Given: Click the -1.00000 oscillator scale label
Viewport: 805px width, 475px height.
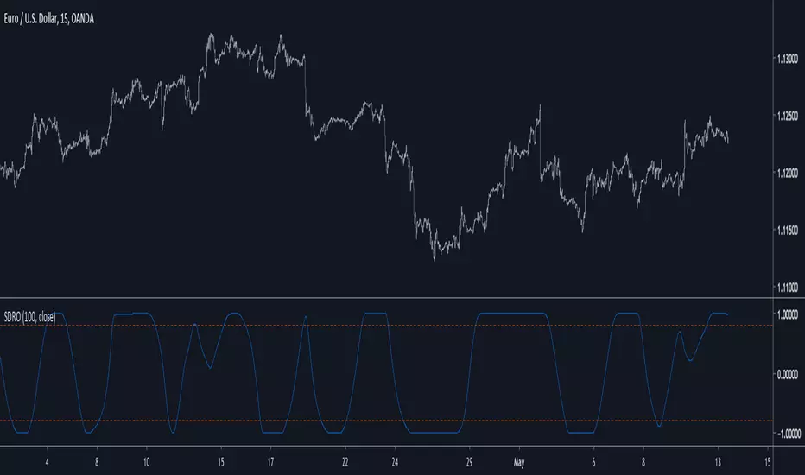Looking at the screenshot, I should (788, 434).
